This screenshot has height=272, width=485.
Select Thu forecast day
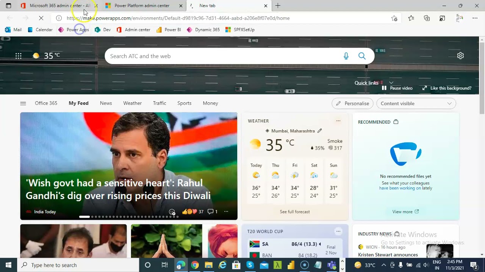click(275, 181)
